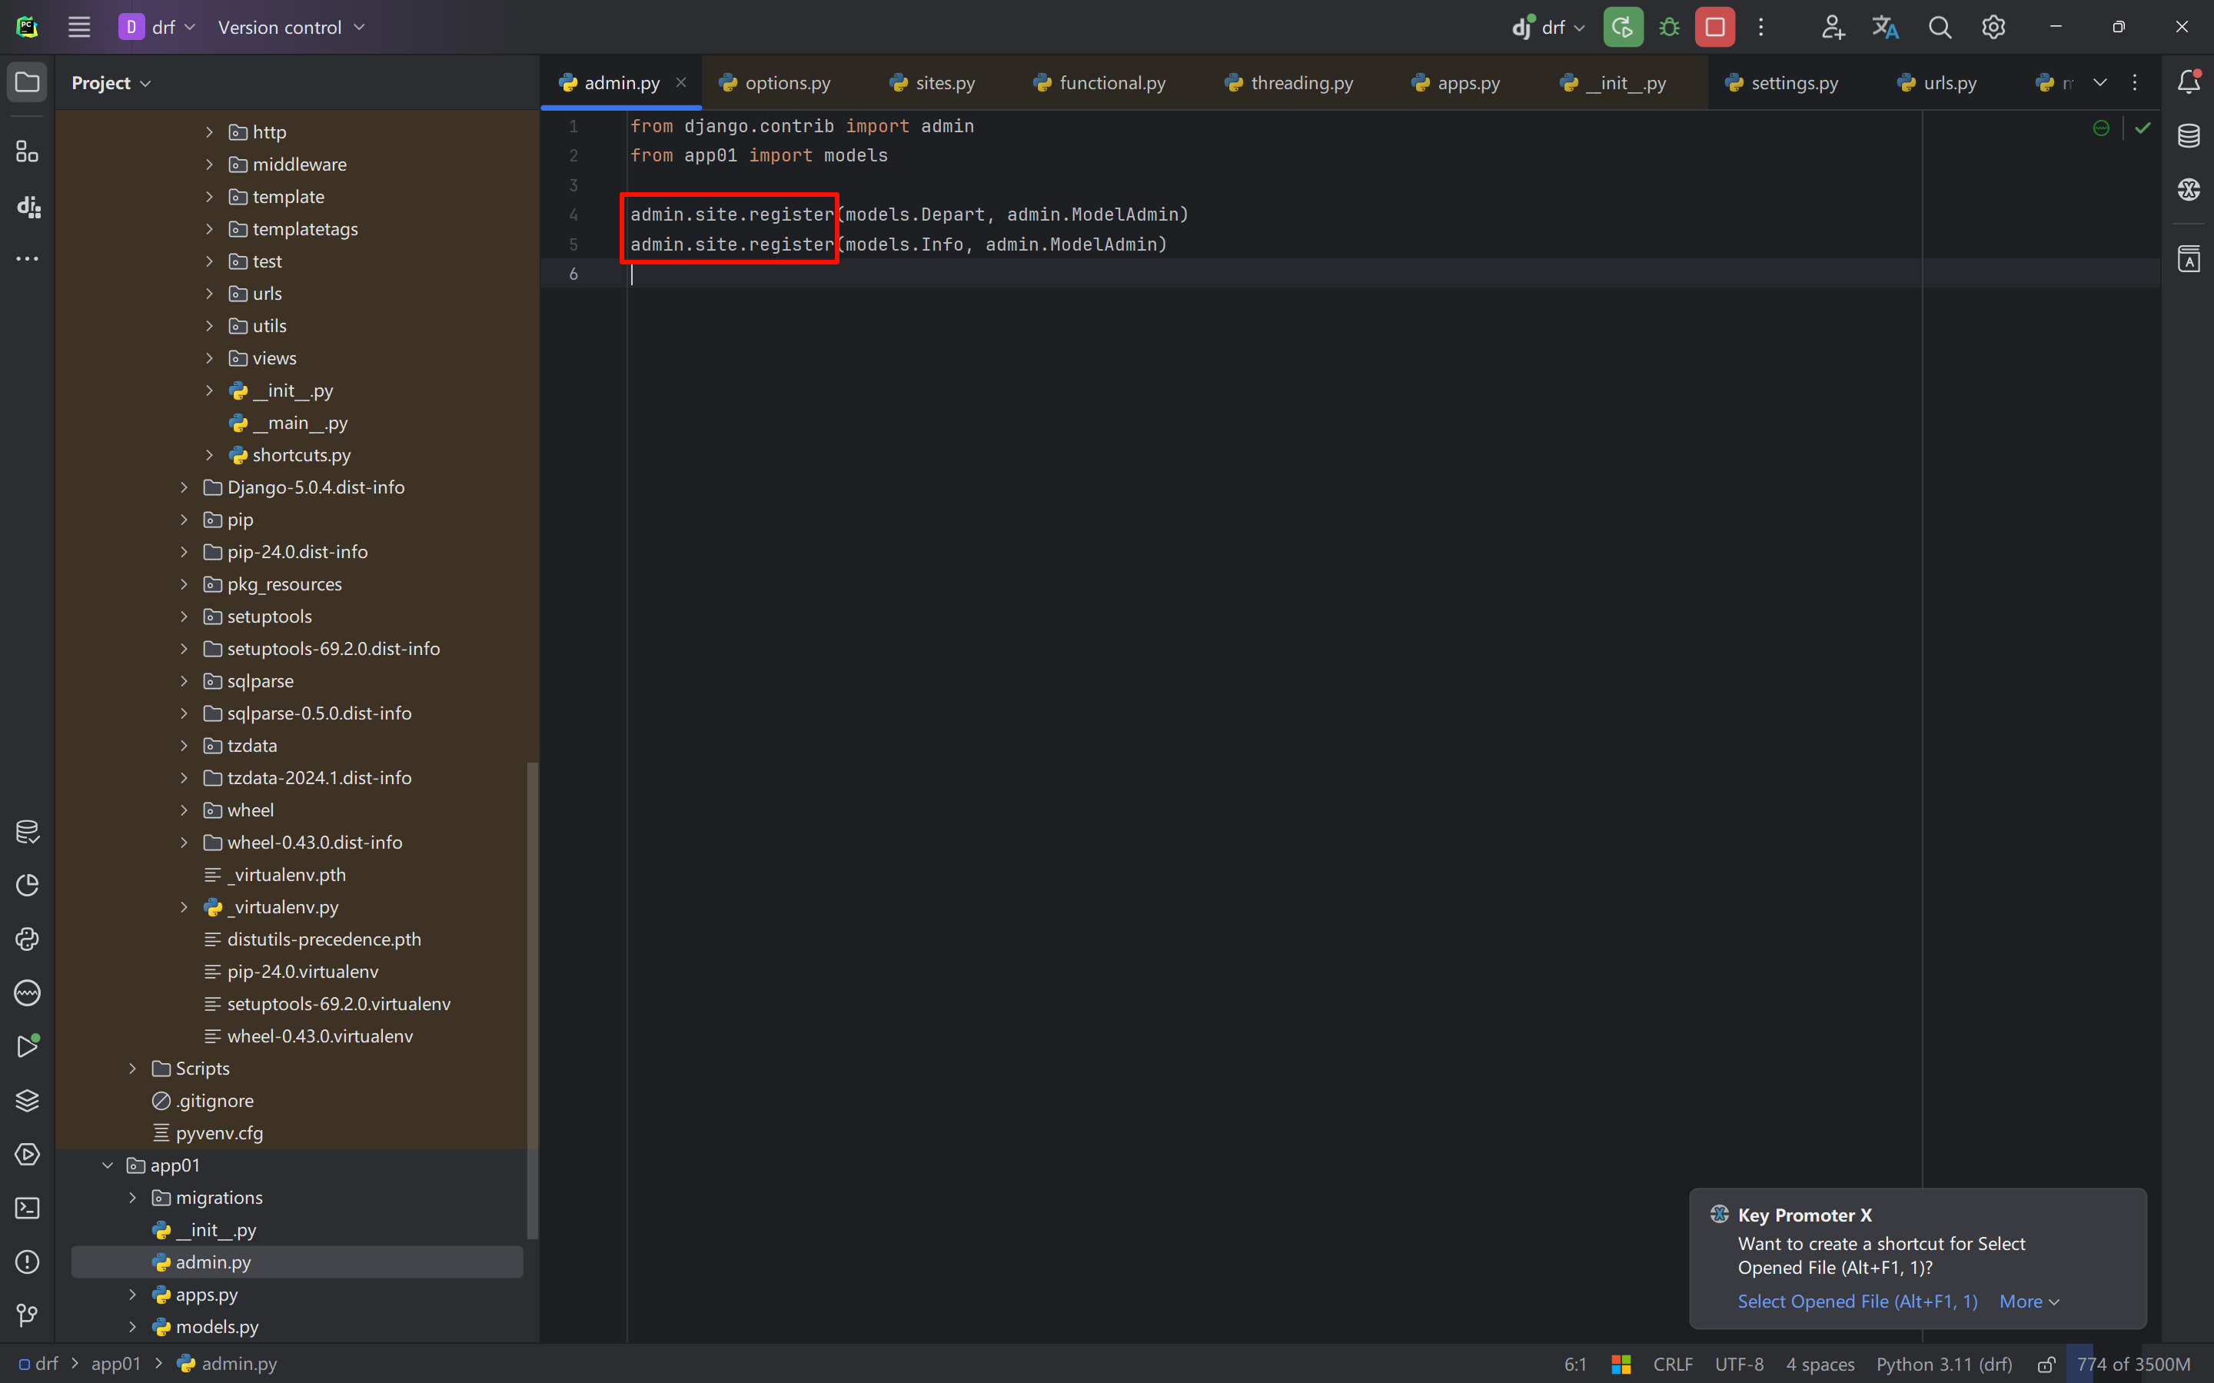Open the Terminal tool window
The height and width of the screenshot is (1383, 2214).
coord(28,1208)
